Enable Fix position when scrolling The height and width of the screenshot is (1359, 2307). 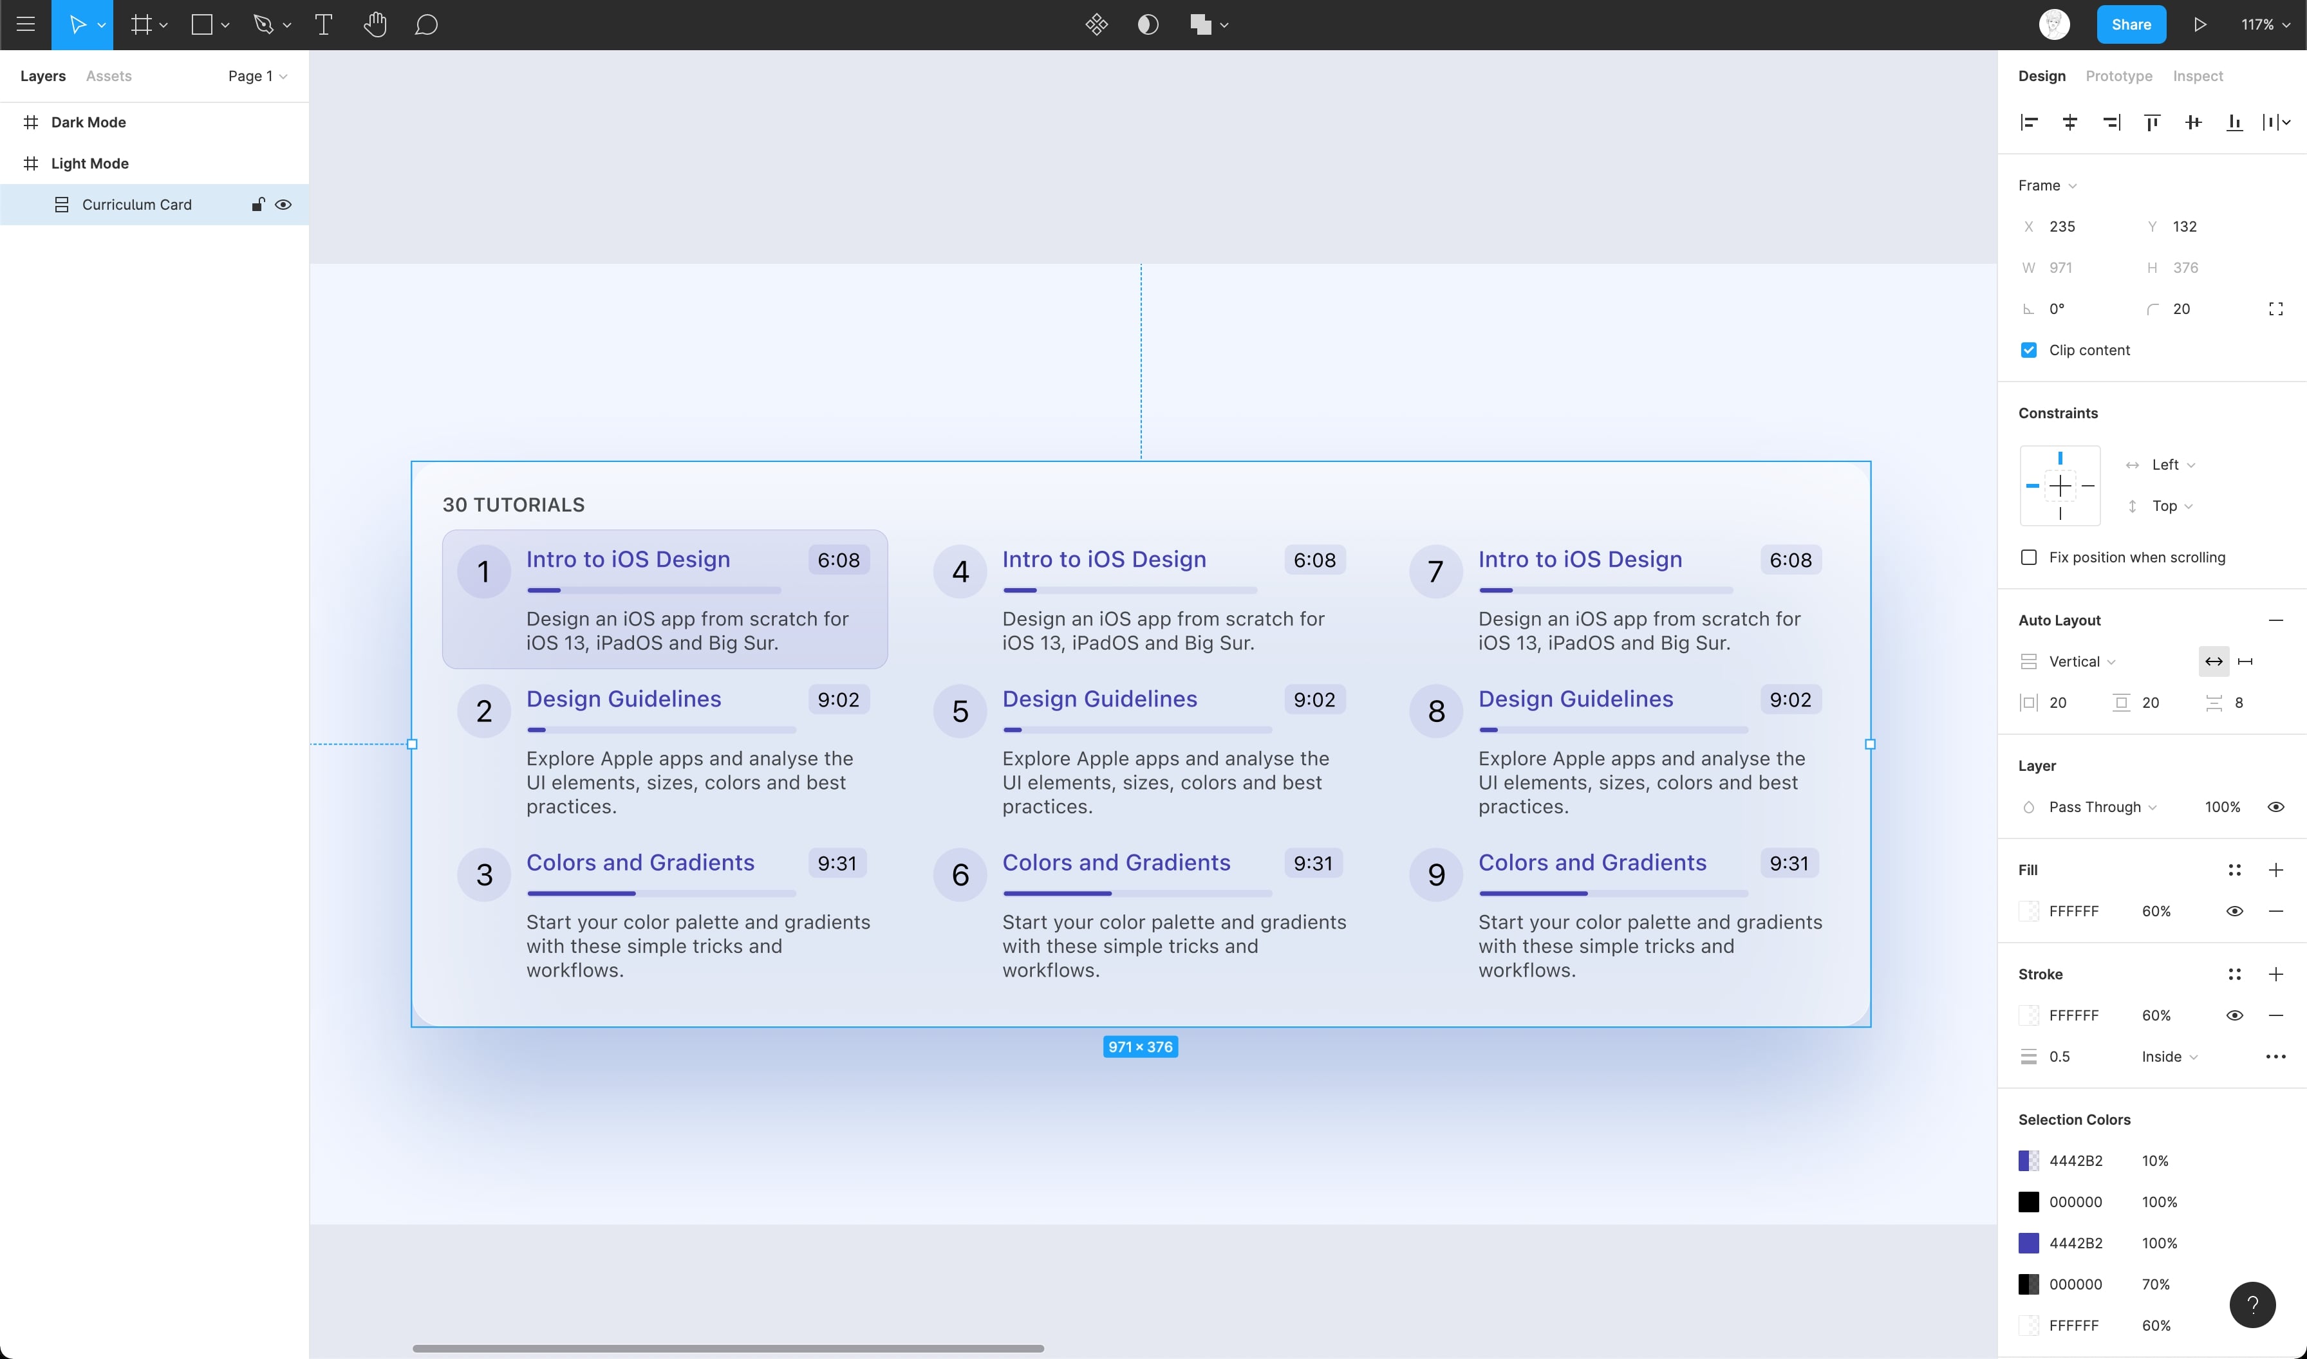[2028, 557]
